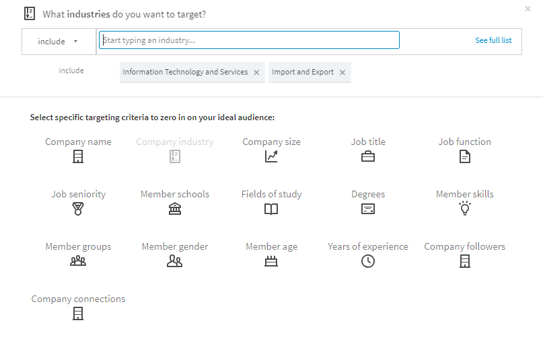The height and width of the screenshot is (339, 543).
Task: Focus the industry search input field
Action: [x=249, y=40]
